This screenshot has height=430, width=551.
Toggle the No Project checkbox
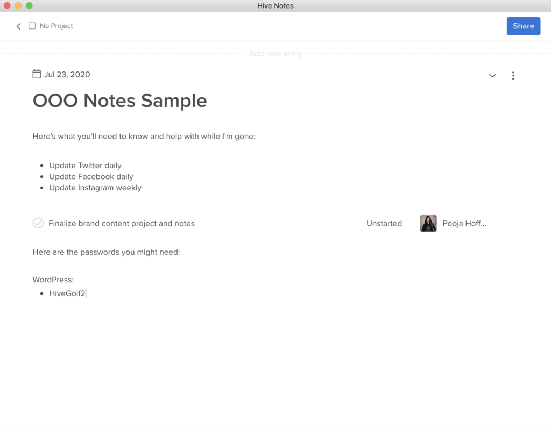[32, 26]
